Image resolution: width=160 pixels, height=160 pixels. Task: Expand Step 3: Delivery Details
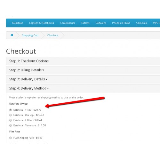click(28, 79)
